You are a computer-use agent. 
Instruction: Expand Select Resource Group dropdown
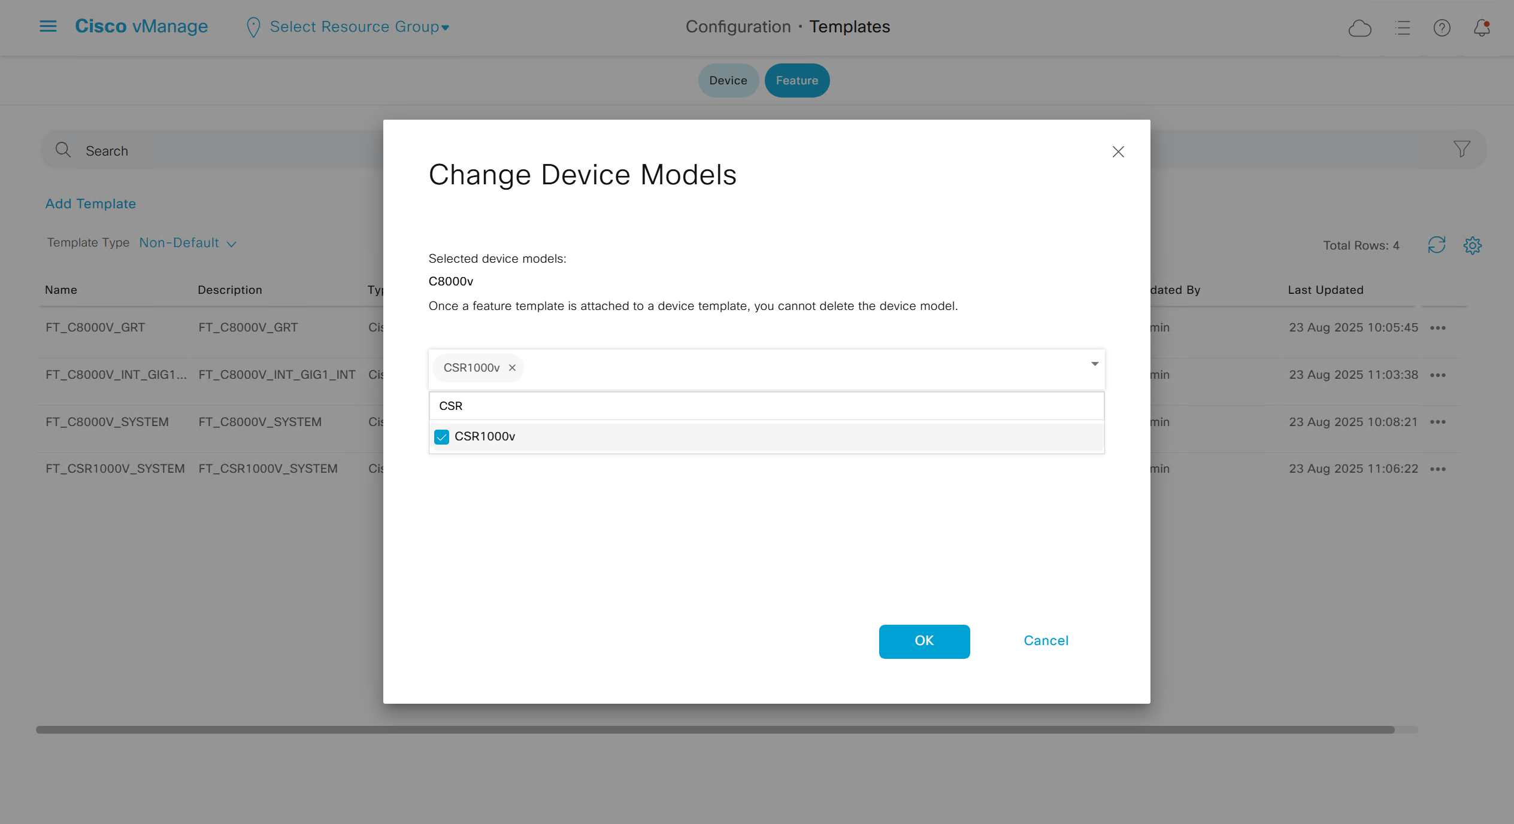coord(359,27)
